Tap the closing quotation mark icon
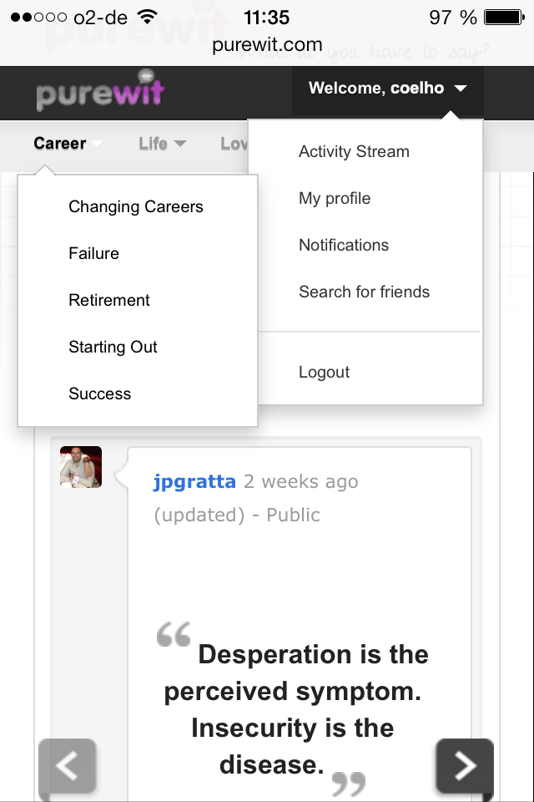Viewport: 534px width, 802px height. pos(349,783)
